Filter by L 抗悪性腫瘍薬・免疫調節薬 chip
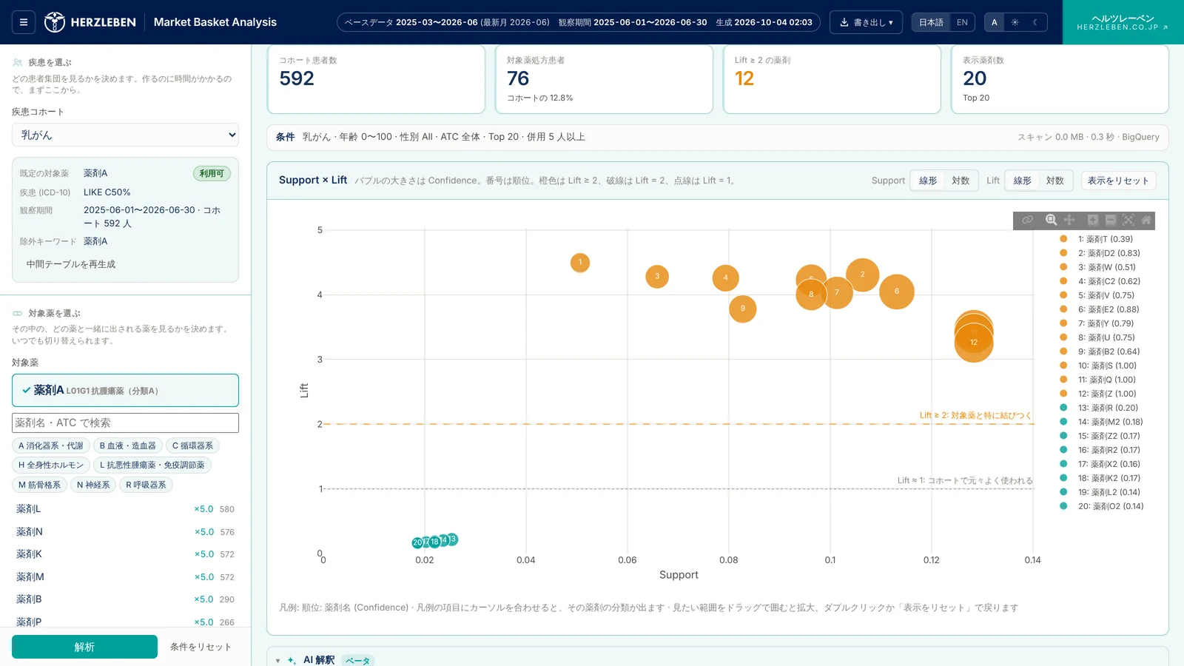The height and width of the screenshot is (666, 1184). click(x=152, y=465)
